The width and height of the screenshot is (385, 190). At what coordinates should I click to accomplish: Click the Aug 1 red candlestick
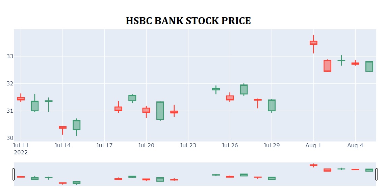[x=313, y=43]
